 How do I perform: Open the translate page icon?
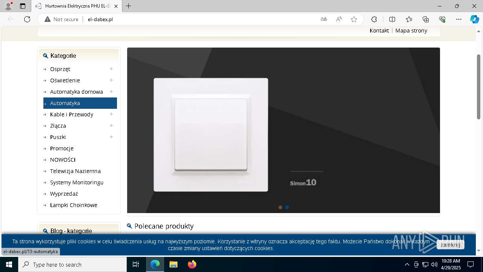[x=324, y=19]
